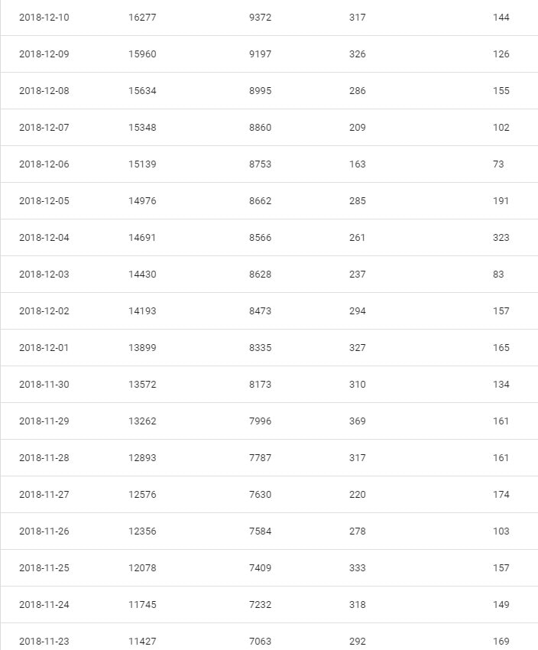This screenshot has width=538, height=650.
Task: Click the cell containing 191
Action: [501, 201]
